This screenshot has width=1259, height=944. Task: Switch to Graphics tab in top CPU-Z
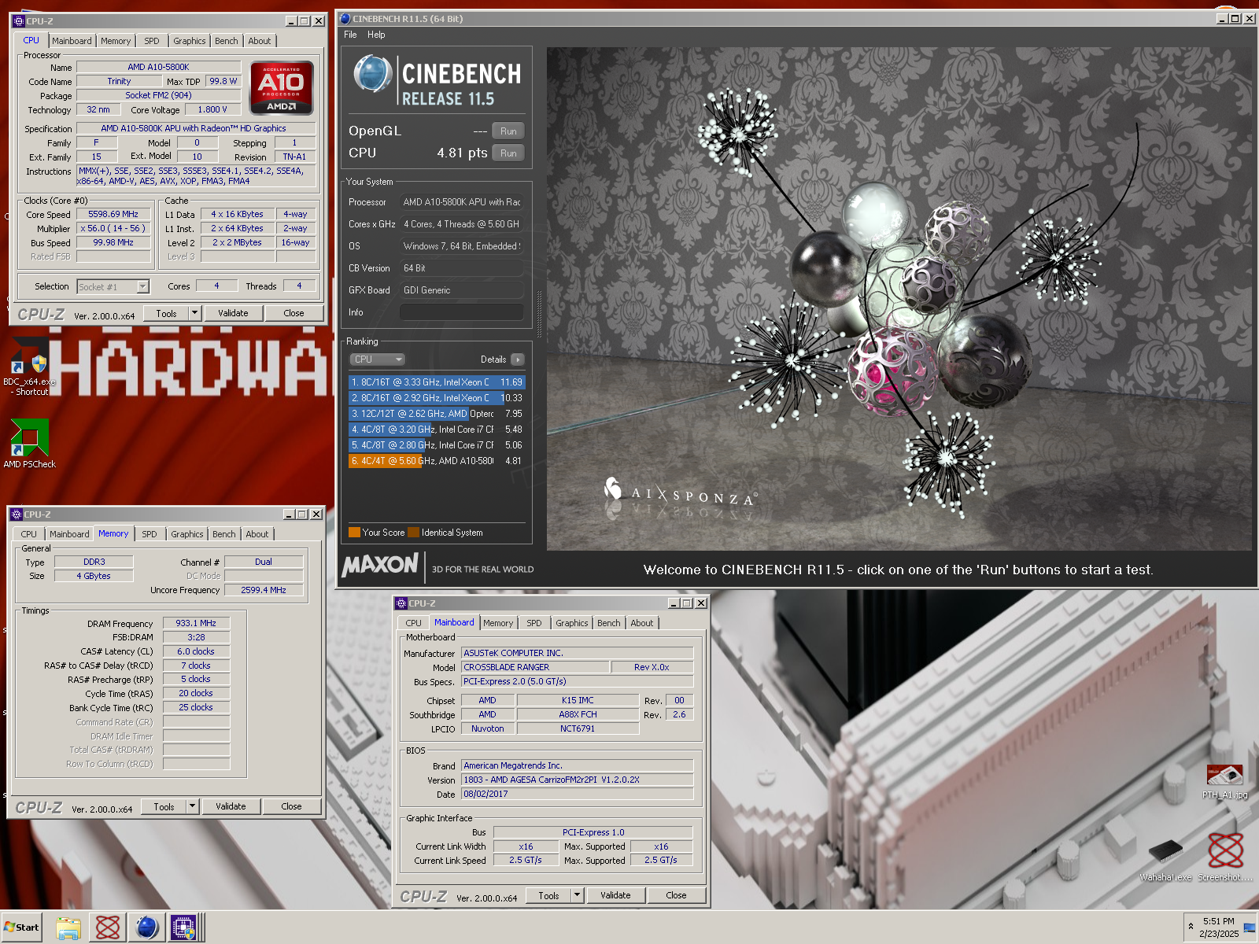click(x=190, y=41)
